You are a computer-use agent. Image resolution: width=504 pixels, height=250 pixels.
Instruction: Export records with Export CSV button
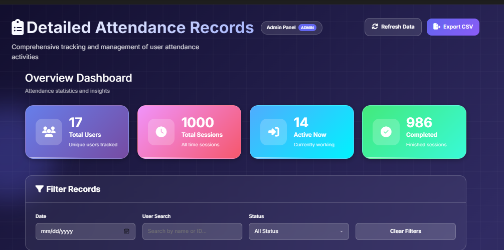coord(453,27)
